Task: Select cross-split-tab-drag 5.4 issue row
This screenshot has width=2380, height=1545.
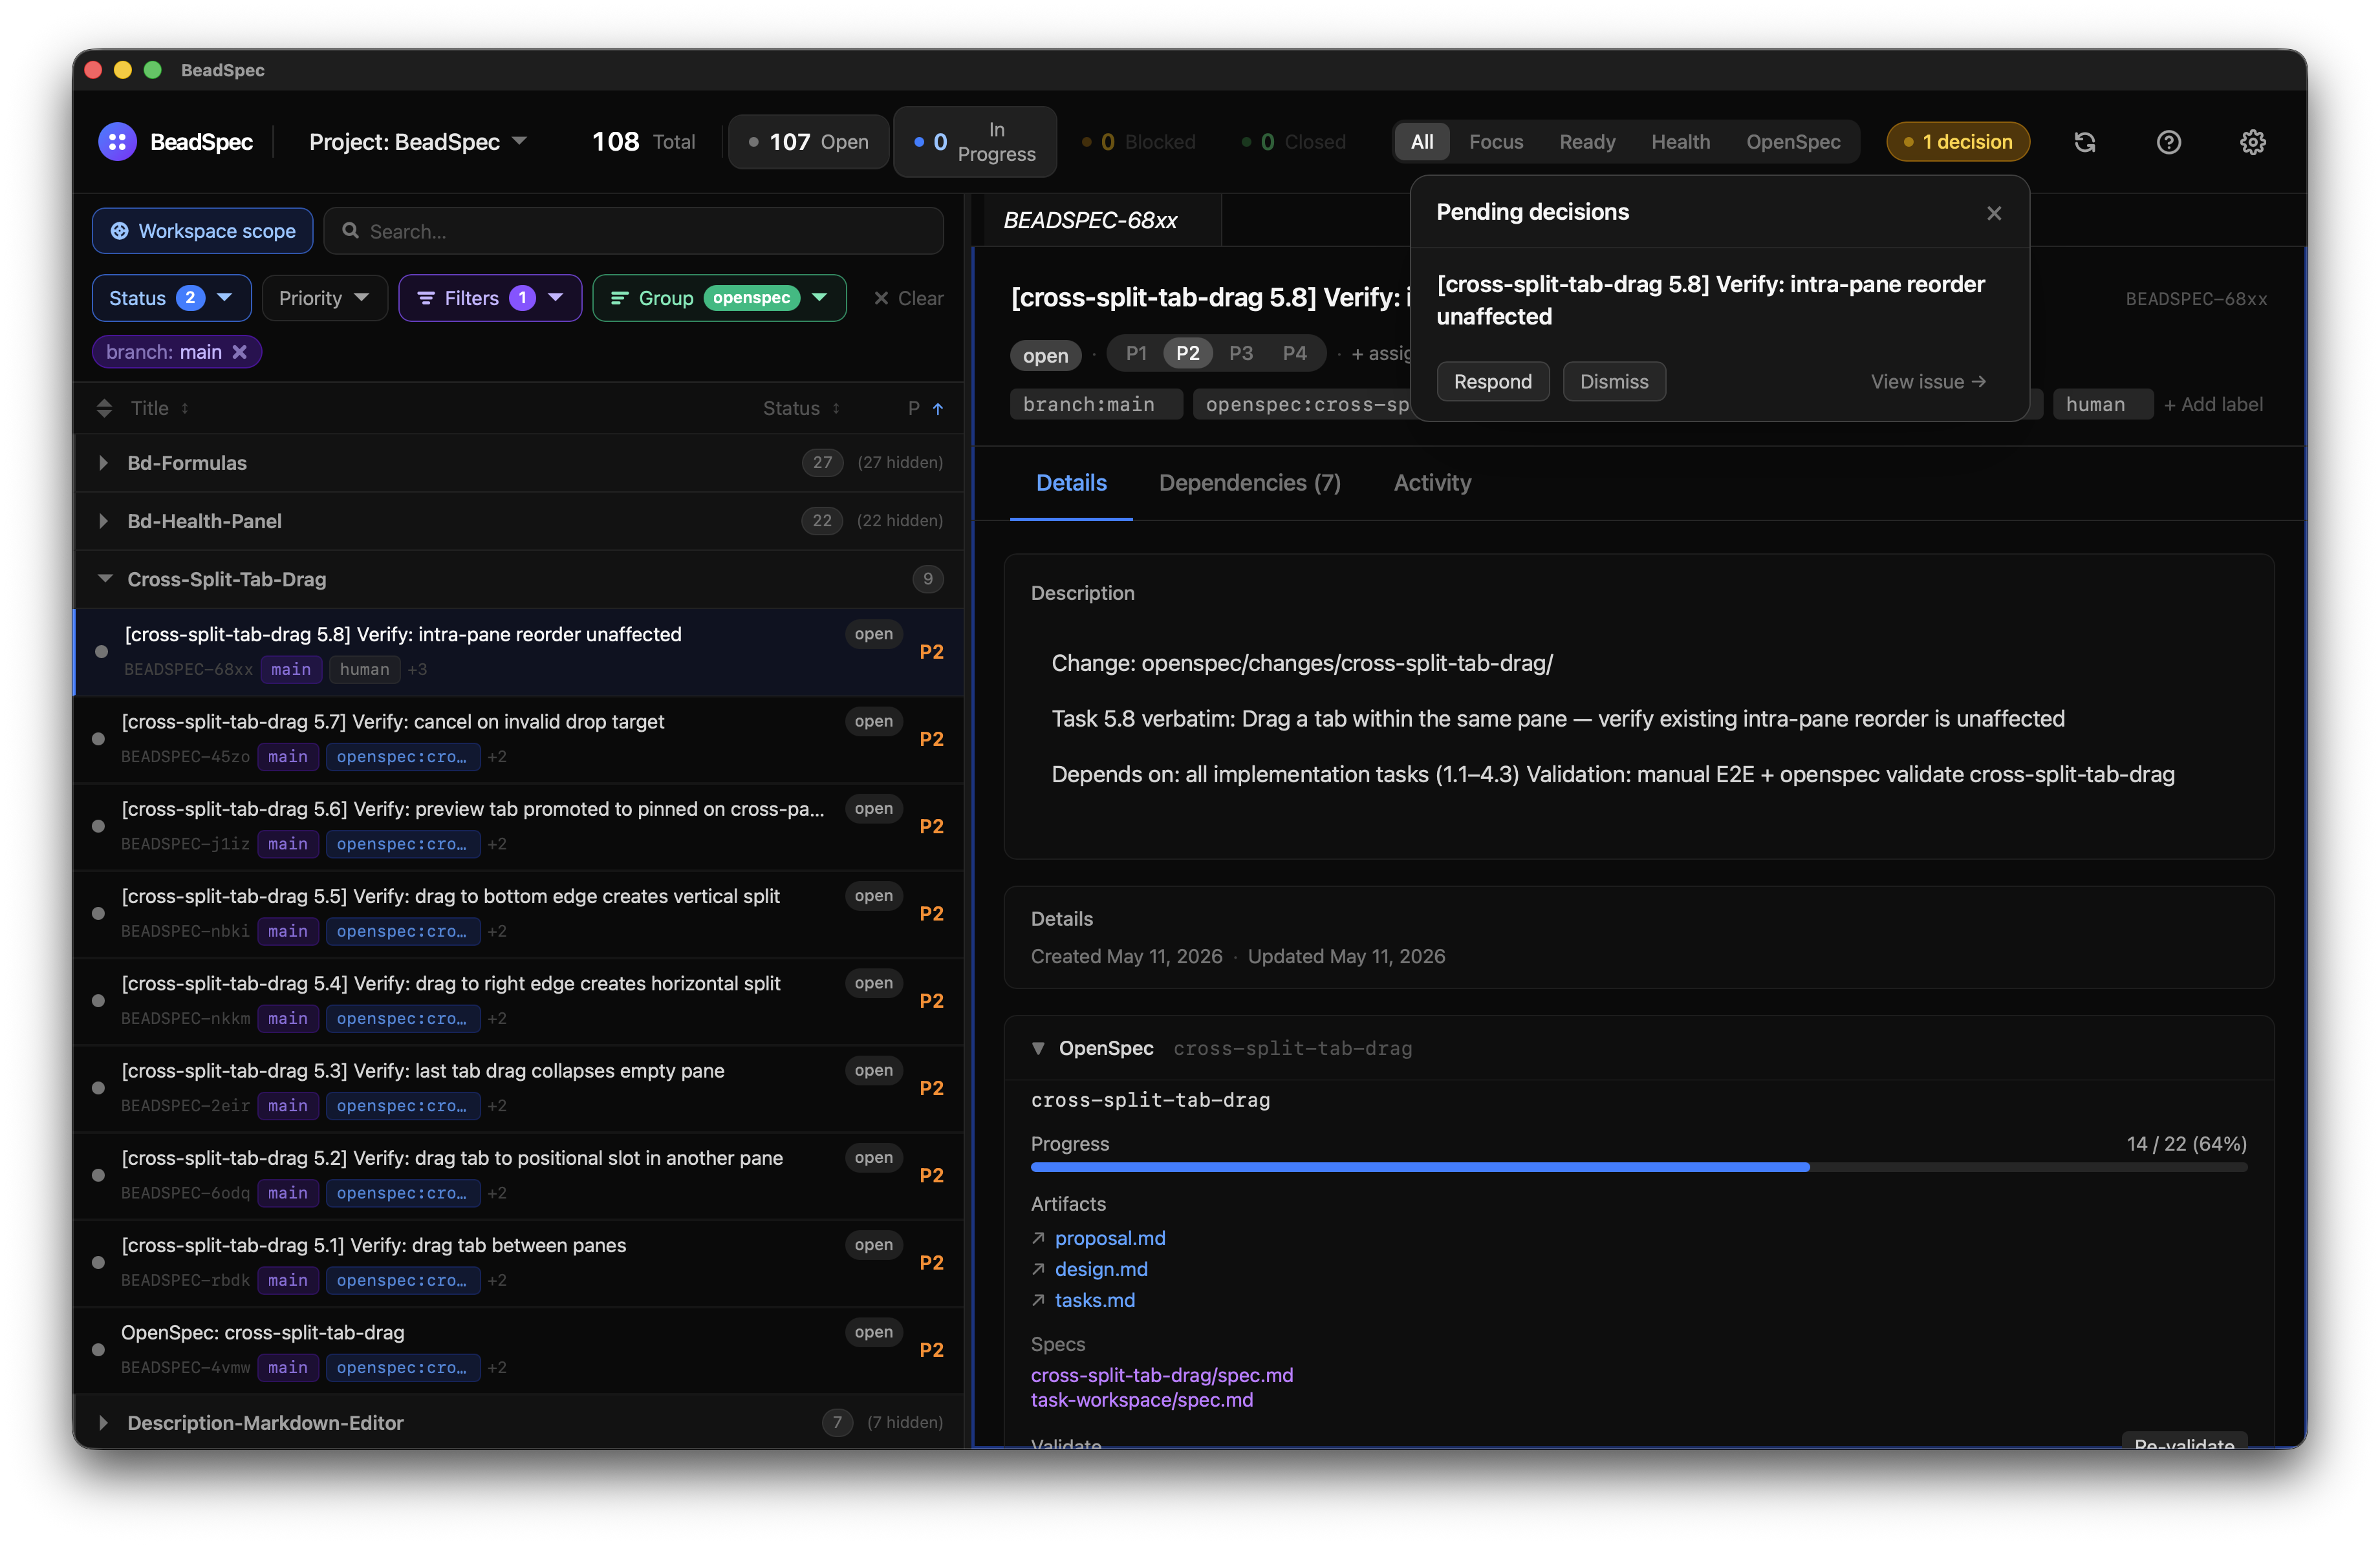Action: point(519,1000)
